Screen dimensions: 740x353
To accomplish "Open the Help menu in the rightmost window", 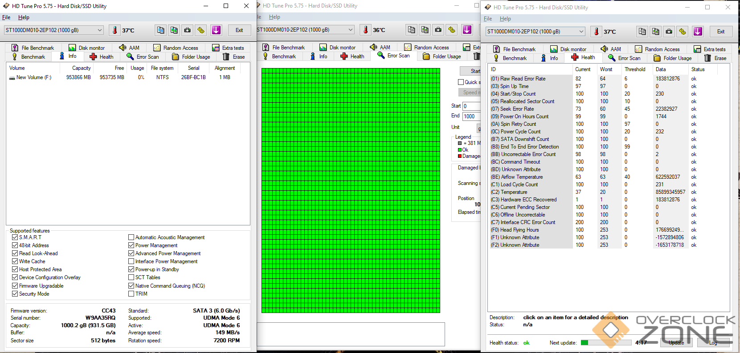I will (505, 19).
